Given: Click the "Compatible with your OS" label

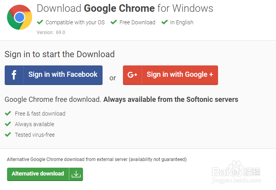Looking at the screenshot, I should (75, 22).
